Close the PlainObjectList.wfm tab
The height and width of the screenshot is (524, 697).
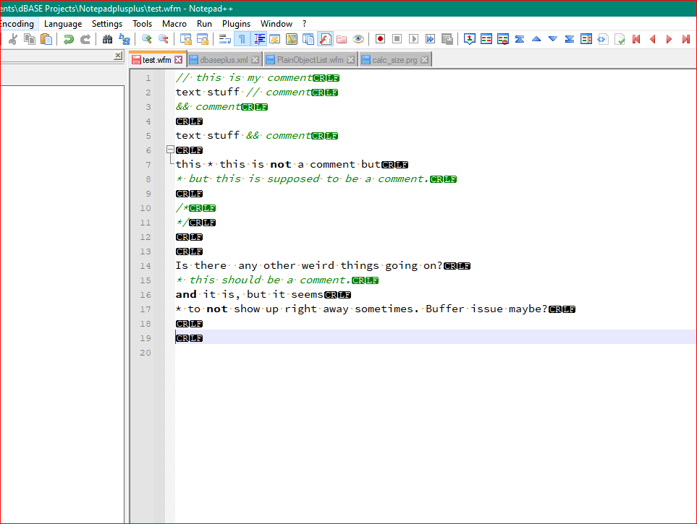[x=351, y=60]
